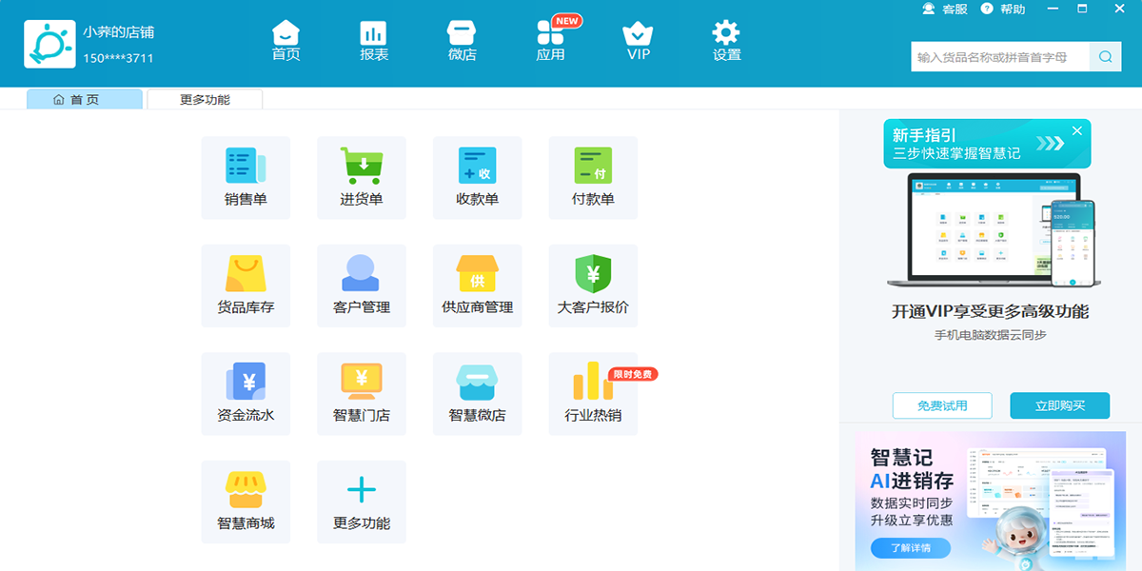
Task: Select the 首页 tab
Action: (x=84, y=99)
